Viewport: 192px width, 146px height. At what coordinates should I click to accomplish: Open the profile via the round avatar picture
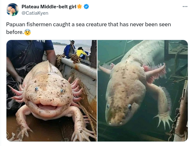pos(13,10)
